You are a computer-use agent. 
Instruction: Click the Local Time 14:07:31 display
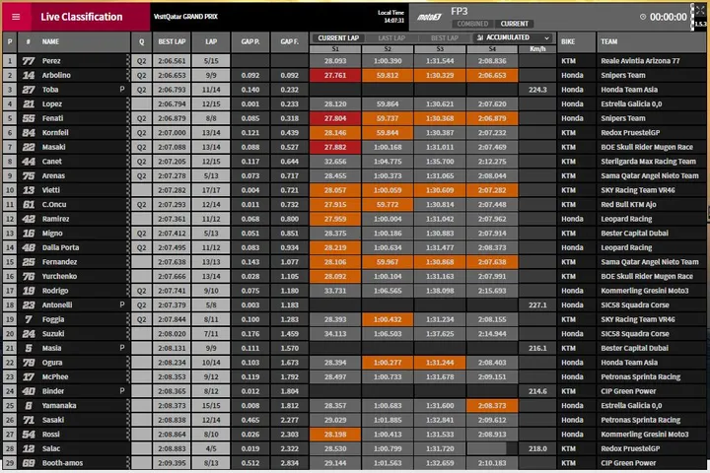[390, 17]
